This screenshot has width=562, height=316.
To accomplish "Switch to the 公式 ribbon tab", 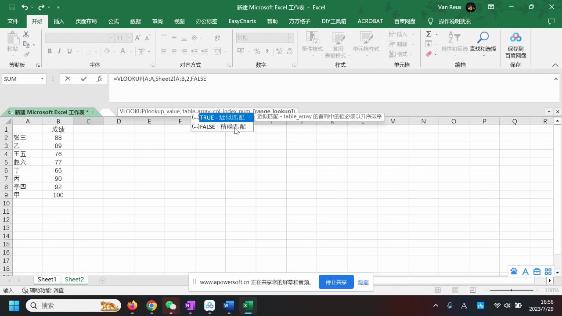I will 113,21.
